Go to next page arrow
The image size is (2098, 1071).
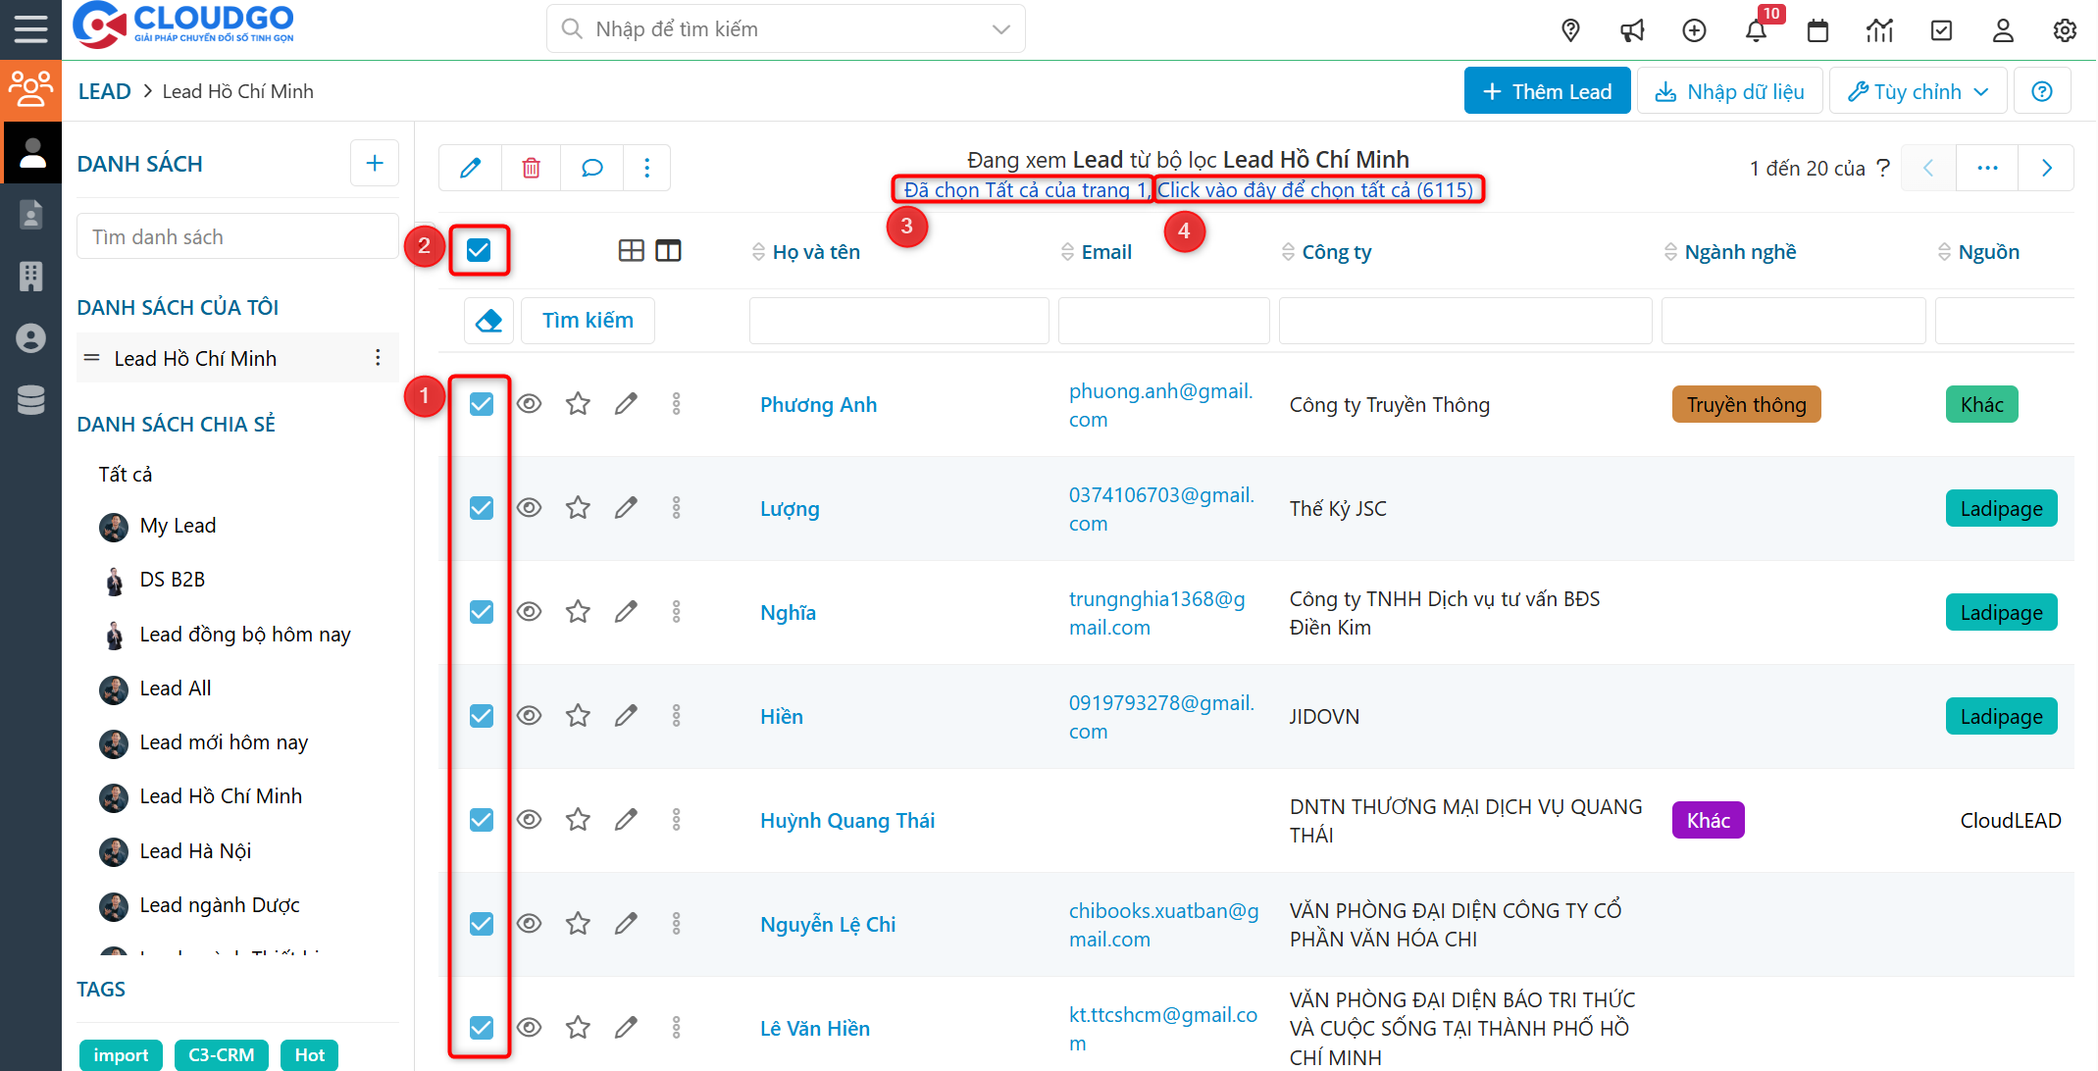(2046, 168)
